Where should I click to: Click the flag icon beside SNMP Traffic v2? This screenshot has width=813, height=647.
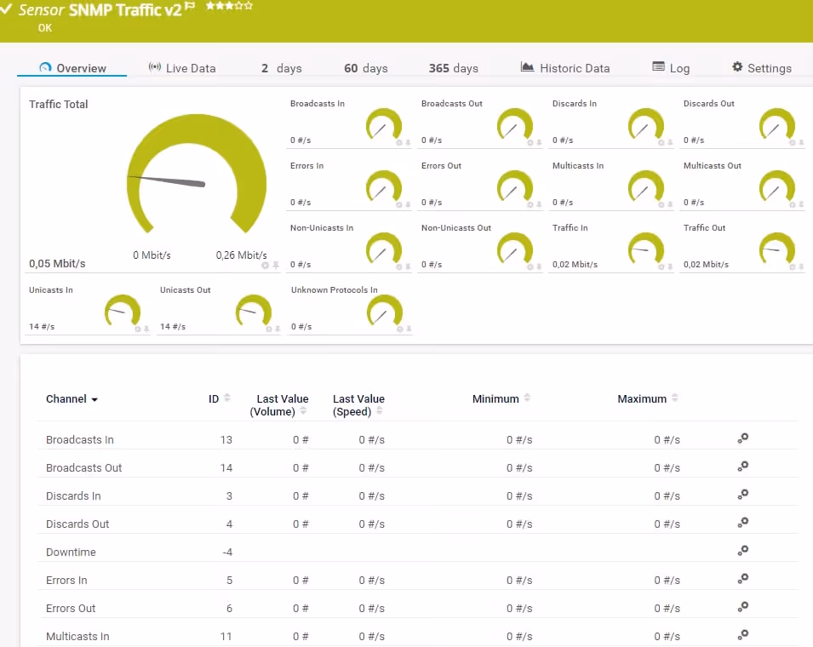[x=189, y=7]
